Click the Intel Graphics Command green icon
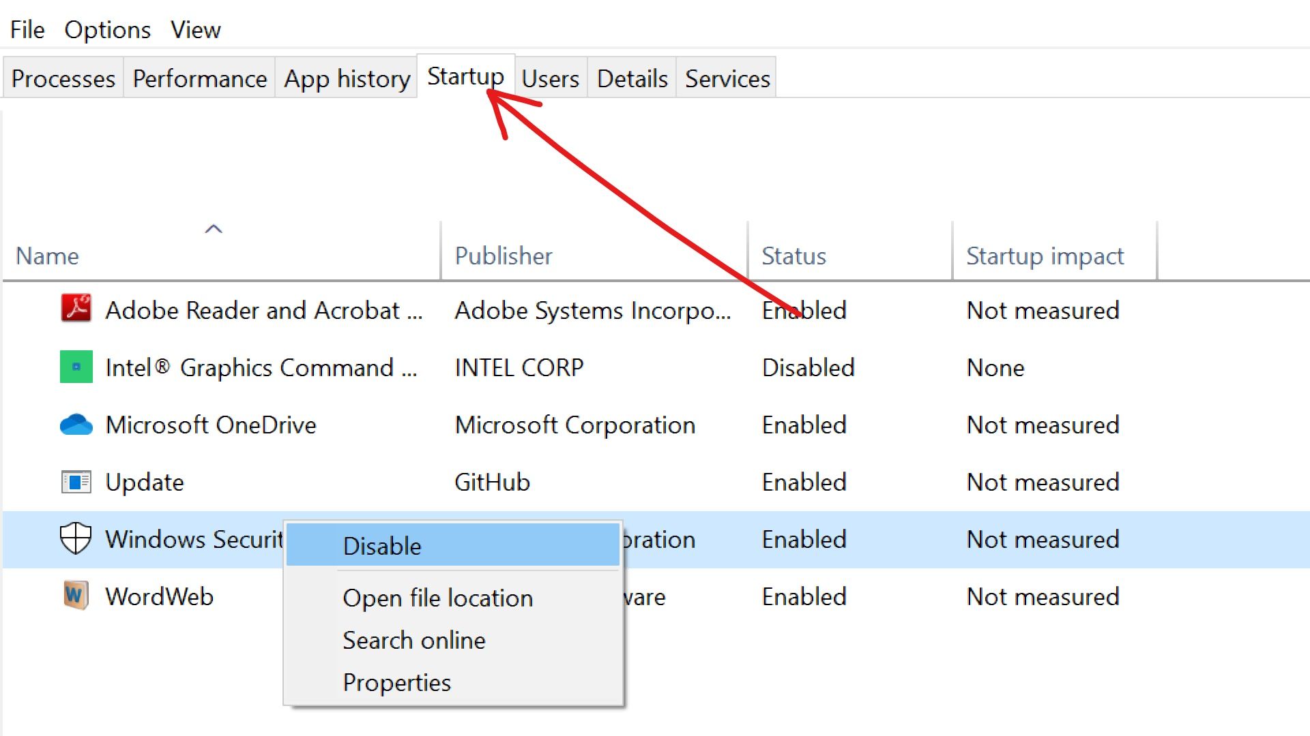Image resolution: width=1310 pixels, height=736 pixels. [76, 367]
